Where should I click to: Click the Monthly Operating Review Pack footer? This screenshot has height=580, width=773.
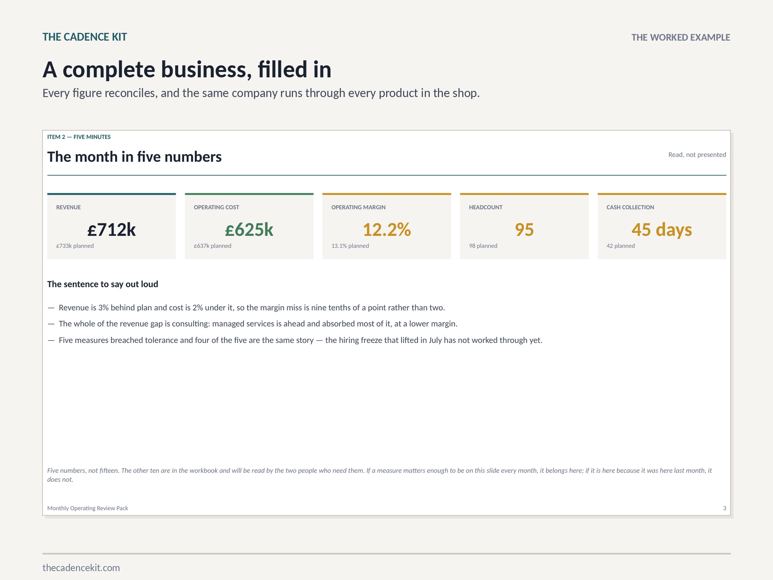pos(88,508)
